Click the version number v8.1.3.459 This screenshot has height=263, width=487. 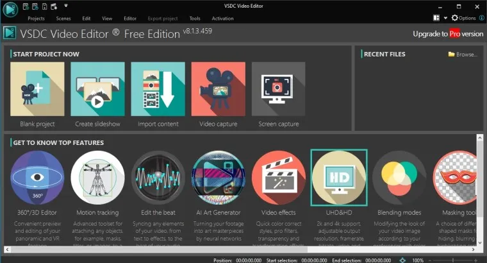click(x=197, y=31)
